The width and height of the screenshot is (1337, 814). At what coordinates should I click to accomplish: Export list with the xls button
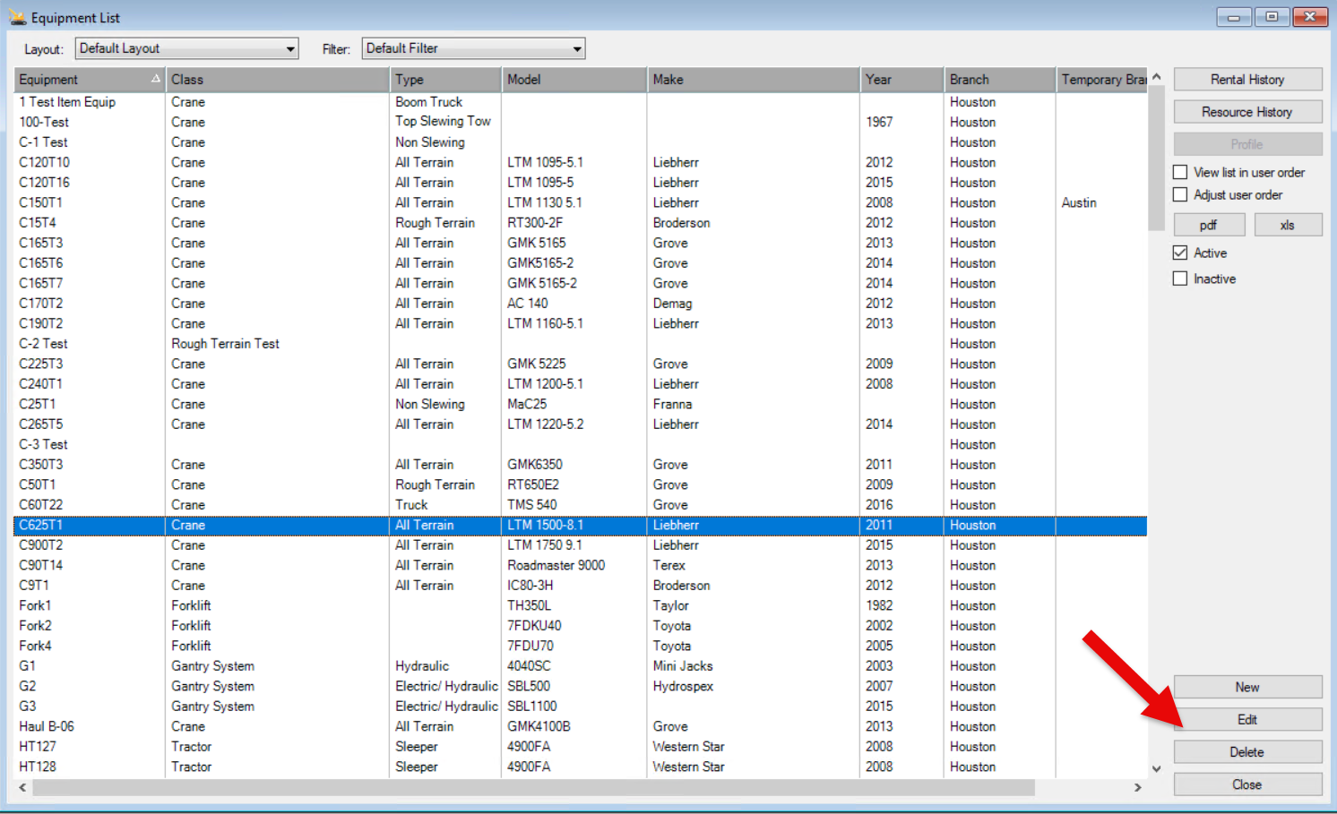(x=1288, y=225)
